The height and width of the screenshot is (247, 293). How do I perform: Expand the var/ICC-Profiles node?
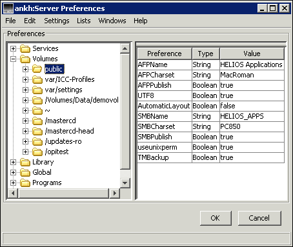click(x=25, y=79)
